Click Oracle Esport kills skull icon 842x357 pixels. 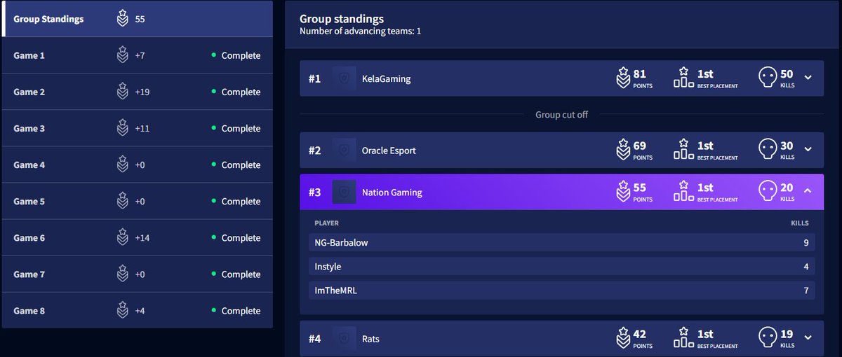click(x=768, y=149)
